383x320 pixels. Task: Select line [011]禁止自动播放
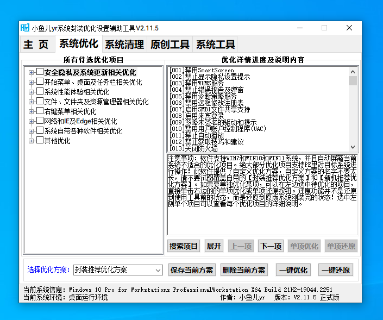[x=197, y=135]
